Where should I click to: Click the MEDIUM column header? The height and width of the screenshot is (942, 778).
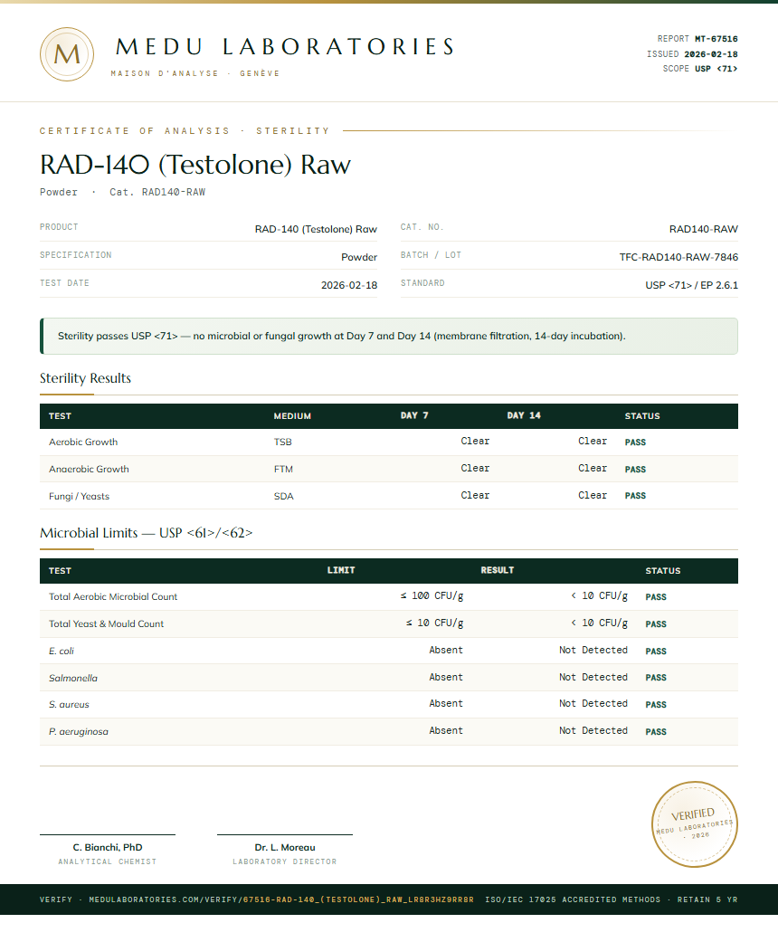pyautogui.click(x=292, y=415)
